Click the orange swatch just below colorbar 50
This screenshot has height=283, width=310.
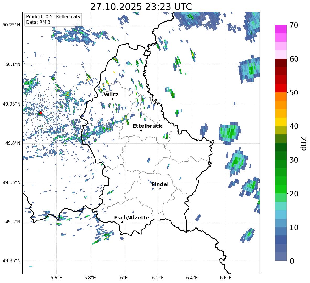click(x=281, y=97)
